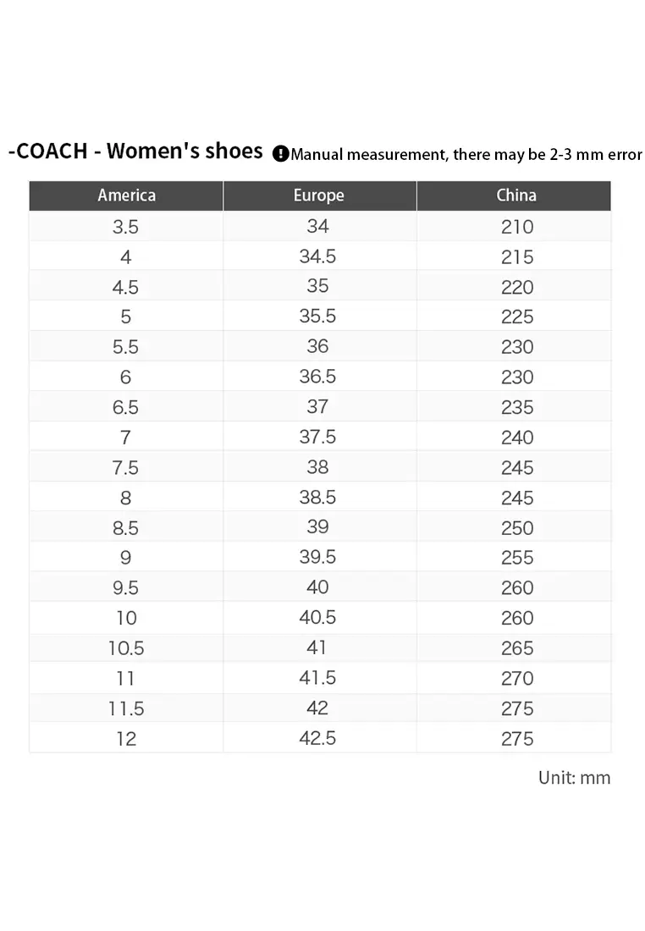This screenshot has width=645, height=931.
Task: Click Europe size 39.5 cell
Action: coord(317,557)
